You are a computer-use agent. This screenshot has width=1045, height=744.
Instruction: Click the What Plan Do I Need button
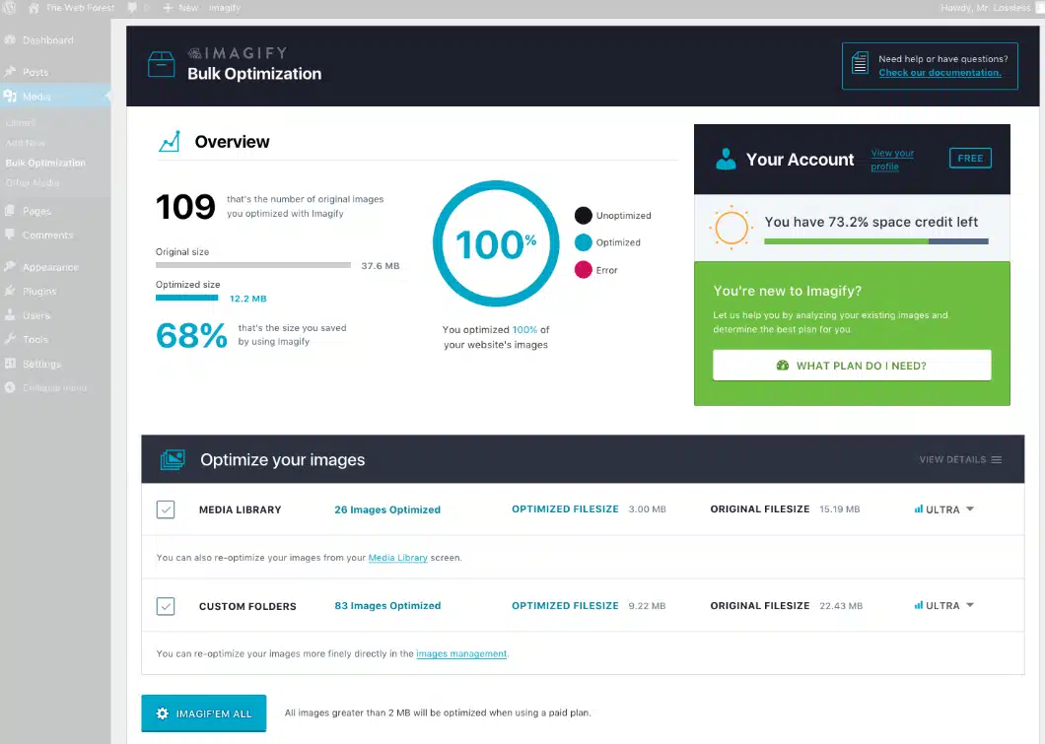tap(852, 365)
